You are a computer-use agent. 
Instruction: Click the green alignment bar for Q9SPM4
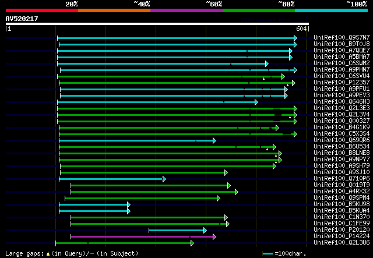click(x=142, y=198)
